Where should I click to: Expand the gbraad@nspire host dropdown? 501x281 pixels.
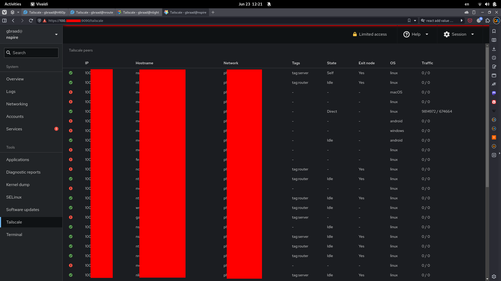pyautogui.click(x=56, y=34)
